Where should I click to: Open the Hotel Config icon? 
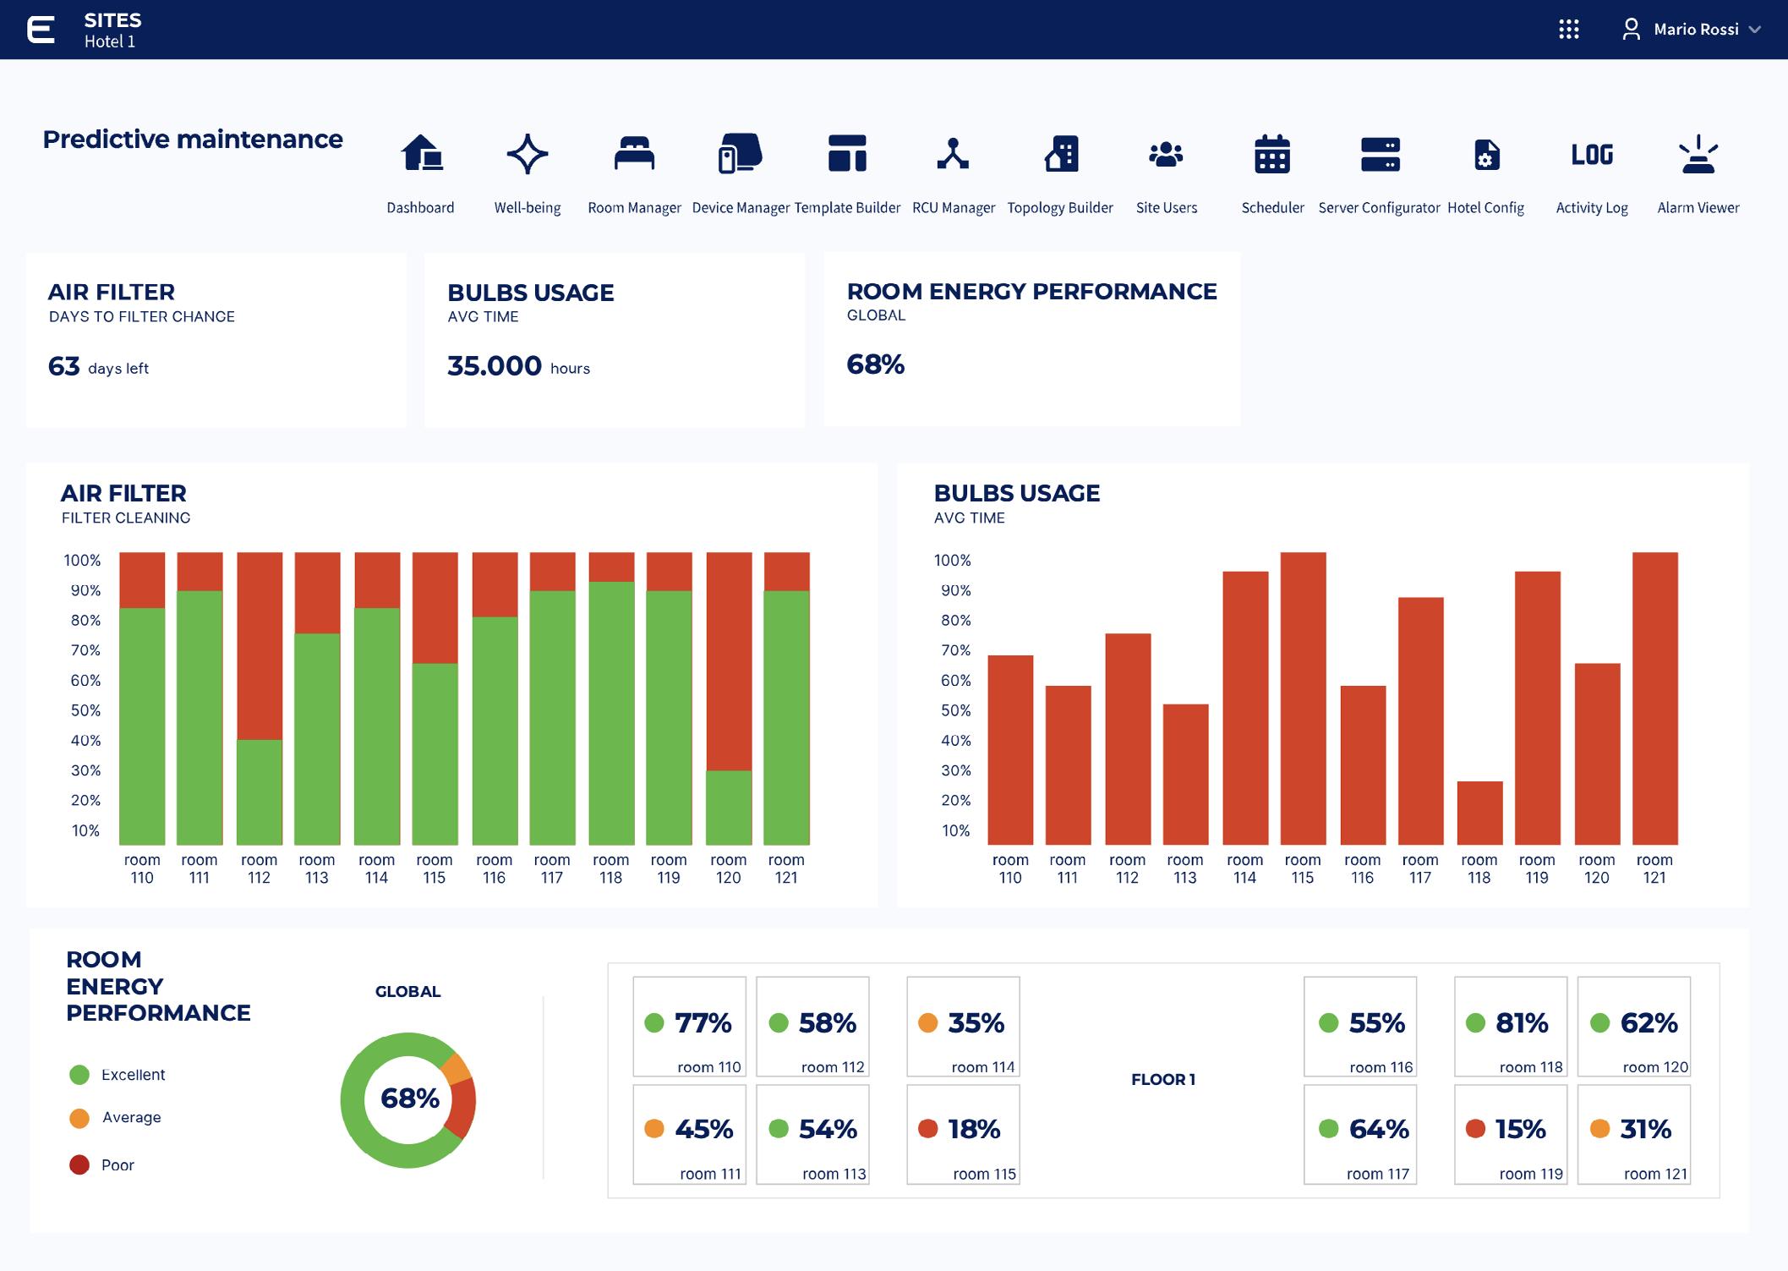click(1486, 154)
